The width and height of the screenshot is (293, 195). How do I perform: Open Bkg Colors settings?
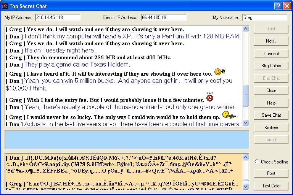[x=271, y=66]
